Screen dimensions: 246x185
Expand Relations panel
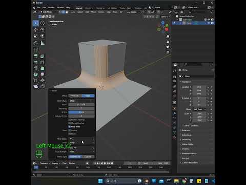point(186,131)
